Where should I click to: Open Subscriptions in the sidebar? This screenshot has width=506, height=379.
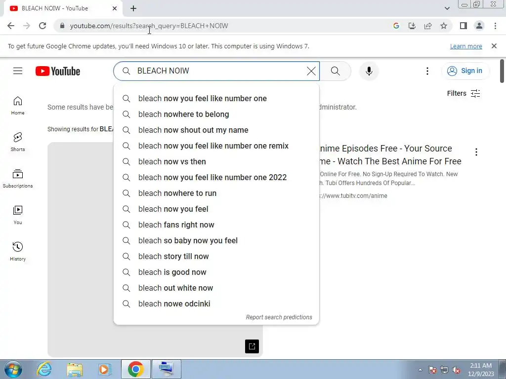(x=18, y=179)
